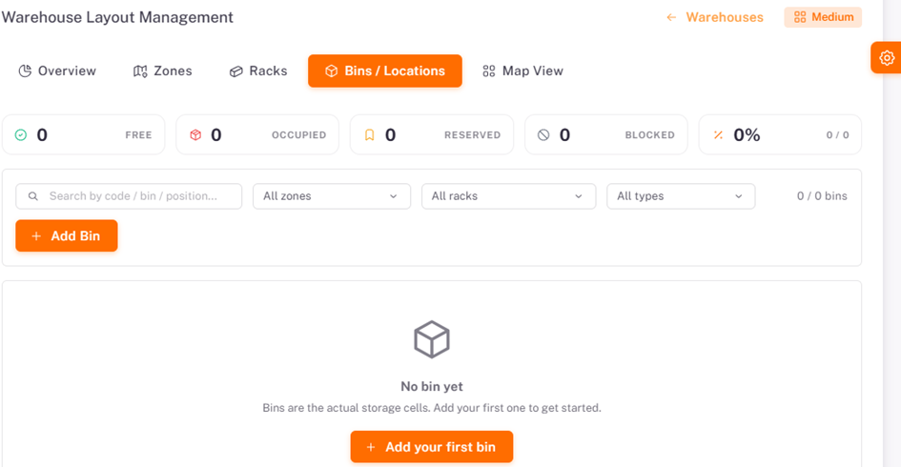The height and width of the screenshot is (467, 901).
Task: Click the back arrow beside Warehouses
Action: [671, 17]
